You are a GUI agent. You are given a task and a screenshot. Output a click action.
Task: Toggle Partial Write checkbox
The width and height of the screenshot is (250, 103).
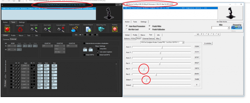click(149, 26)
